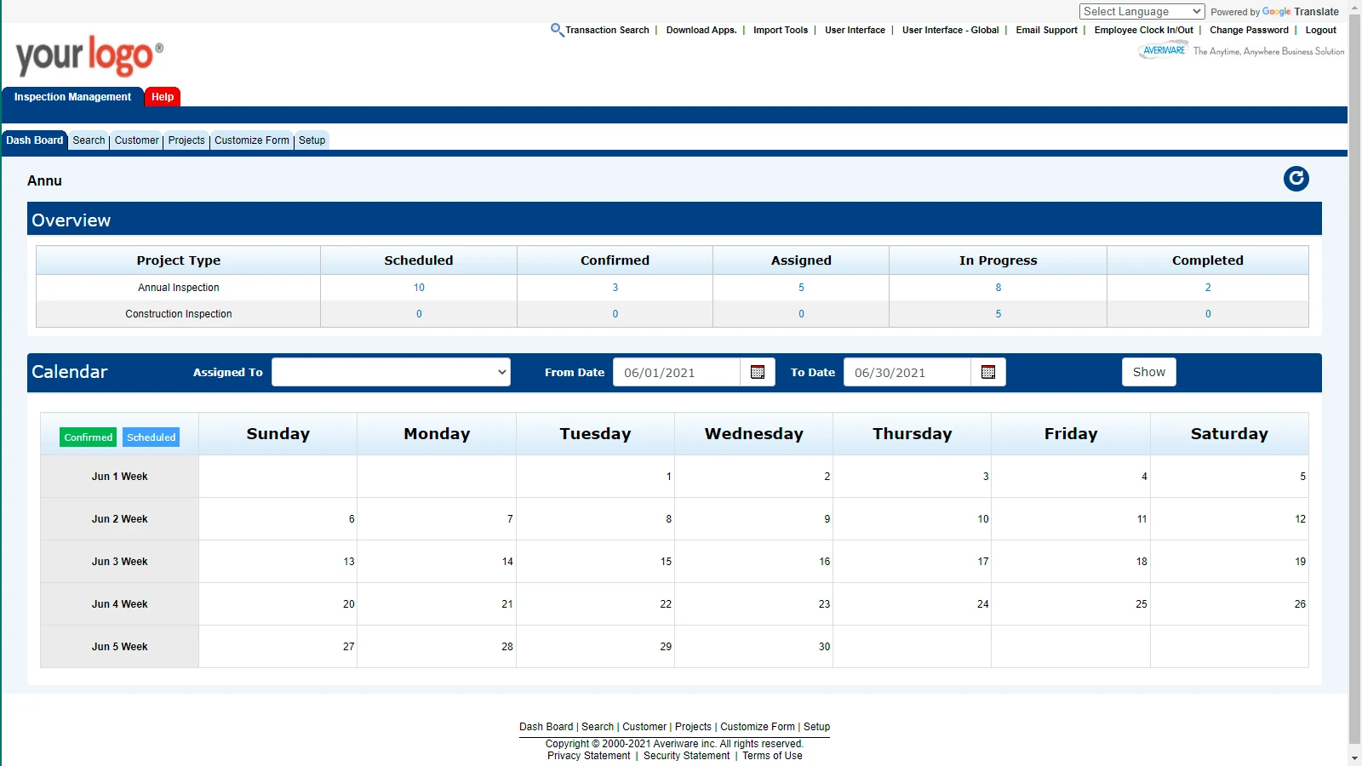The height and width of the screenshot is (766, 1362).
Task: Open the red Help tab
Action: [x=163, y=97]
